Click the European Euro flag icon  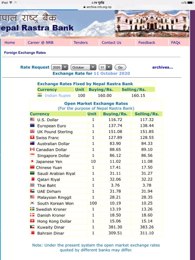tap(32, 125)
